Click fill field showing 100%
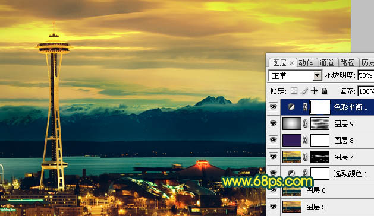Viewport: 374px width, 216px height. pos(366,91)
